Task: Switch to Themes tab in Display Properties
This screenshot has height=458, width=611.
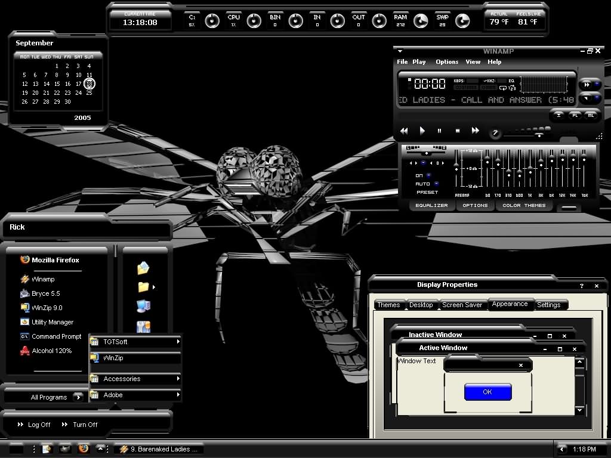Action: (x=388, y=305)
